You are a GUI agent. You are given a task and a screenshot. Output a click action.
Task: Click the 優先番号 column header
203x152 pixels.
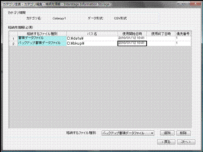[183, 33]
